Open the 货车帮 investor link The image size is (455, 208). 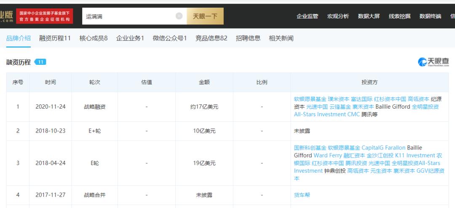[x=302, y=195]
